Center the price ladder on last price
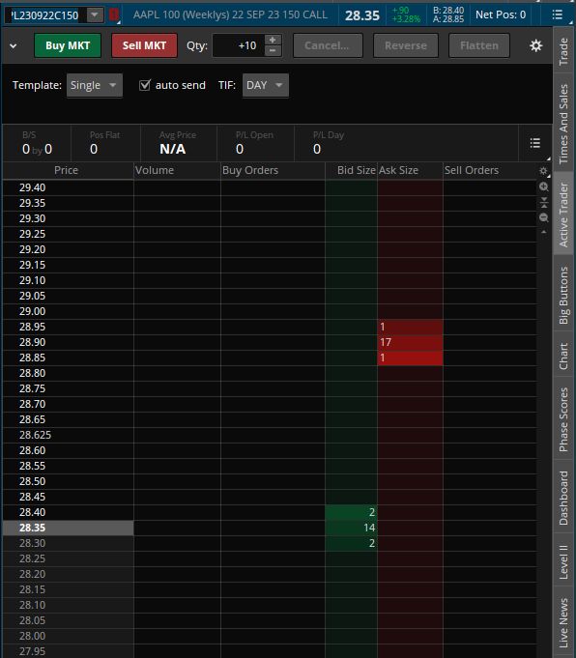 click(x=544, y=202)
